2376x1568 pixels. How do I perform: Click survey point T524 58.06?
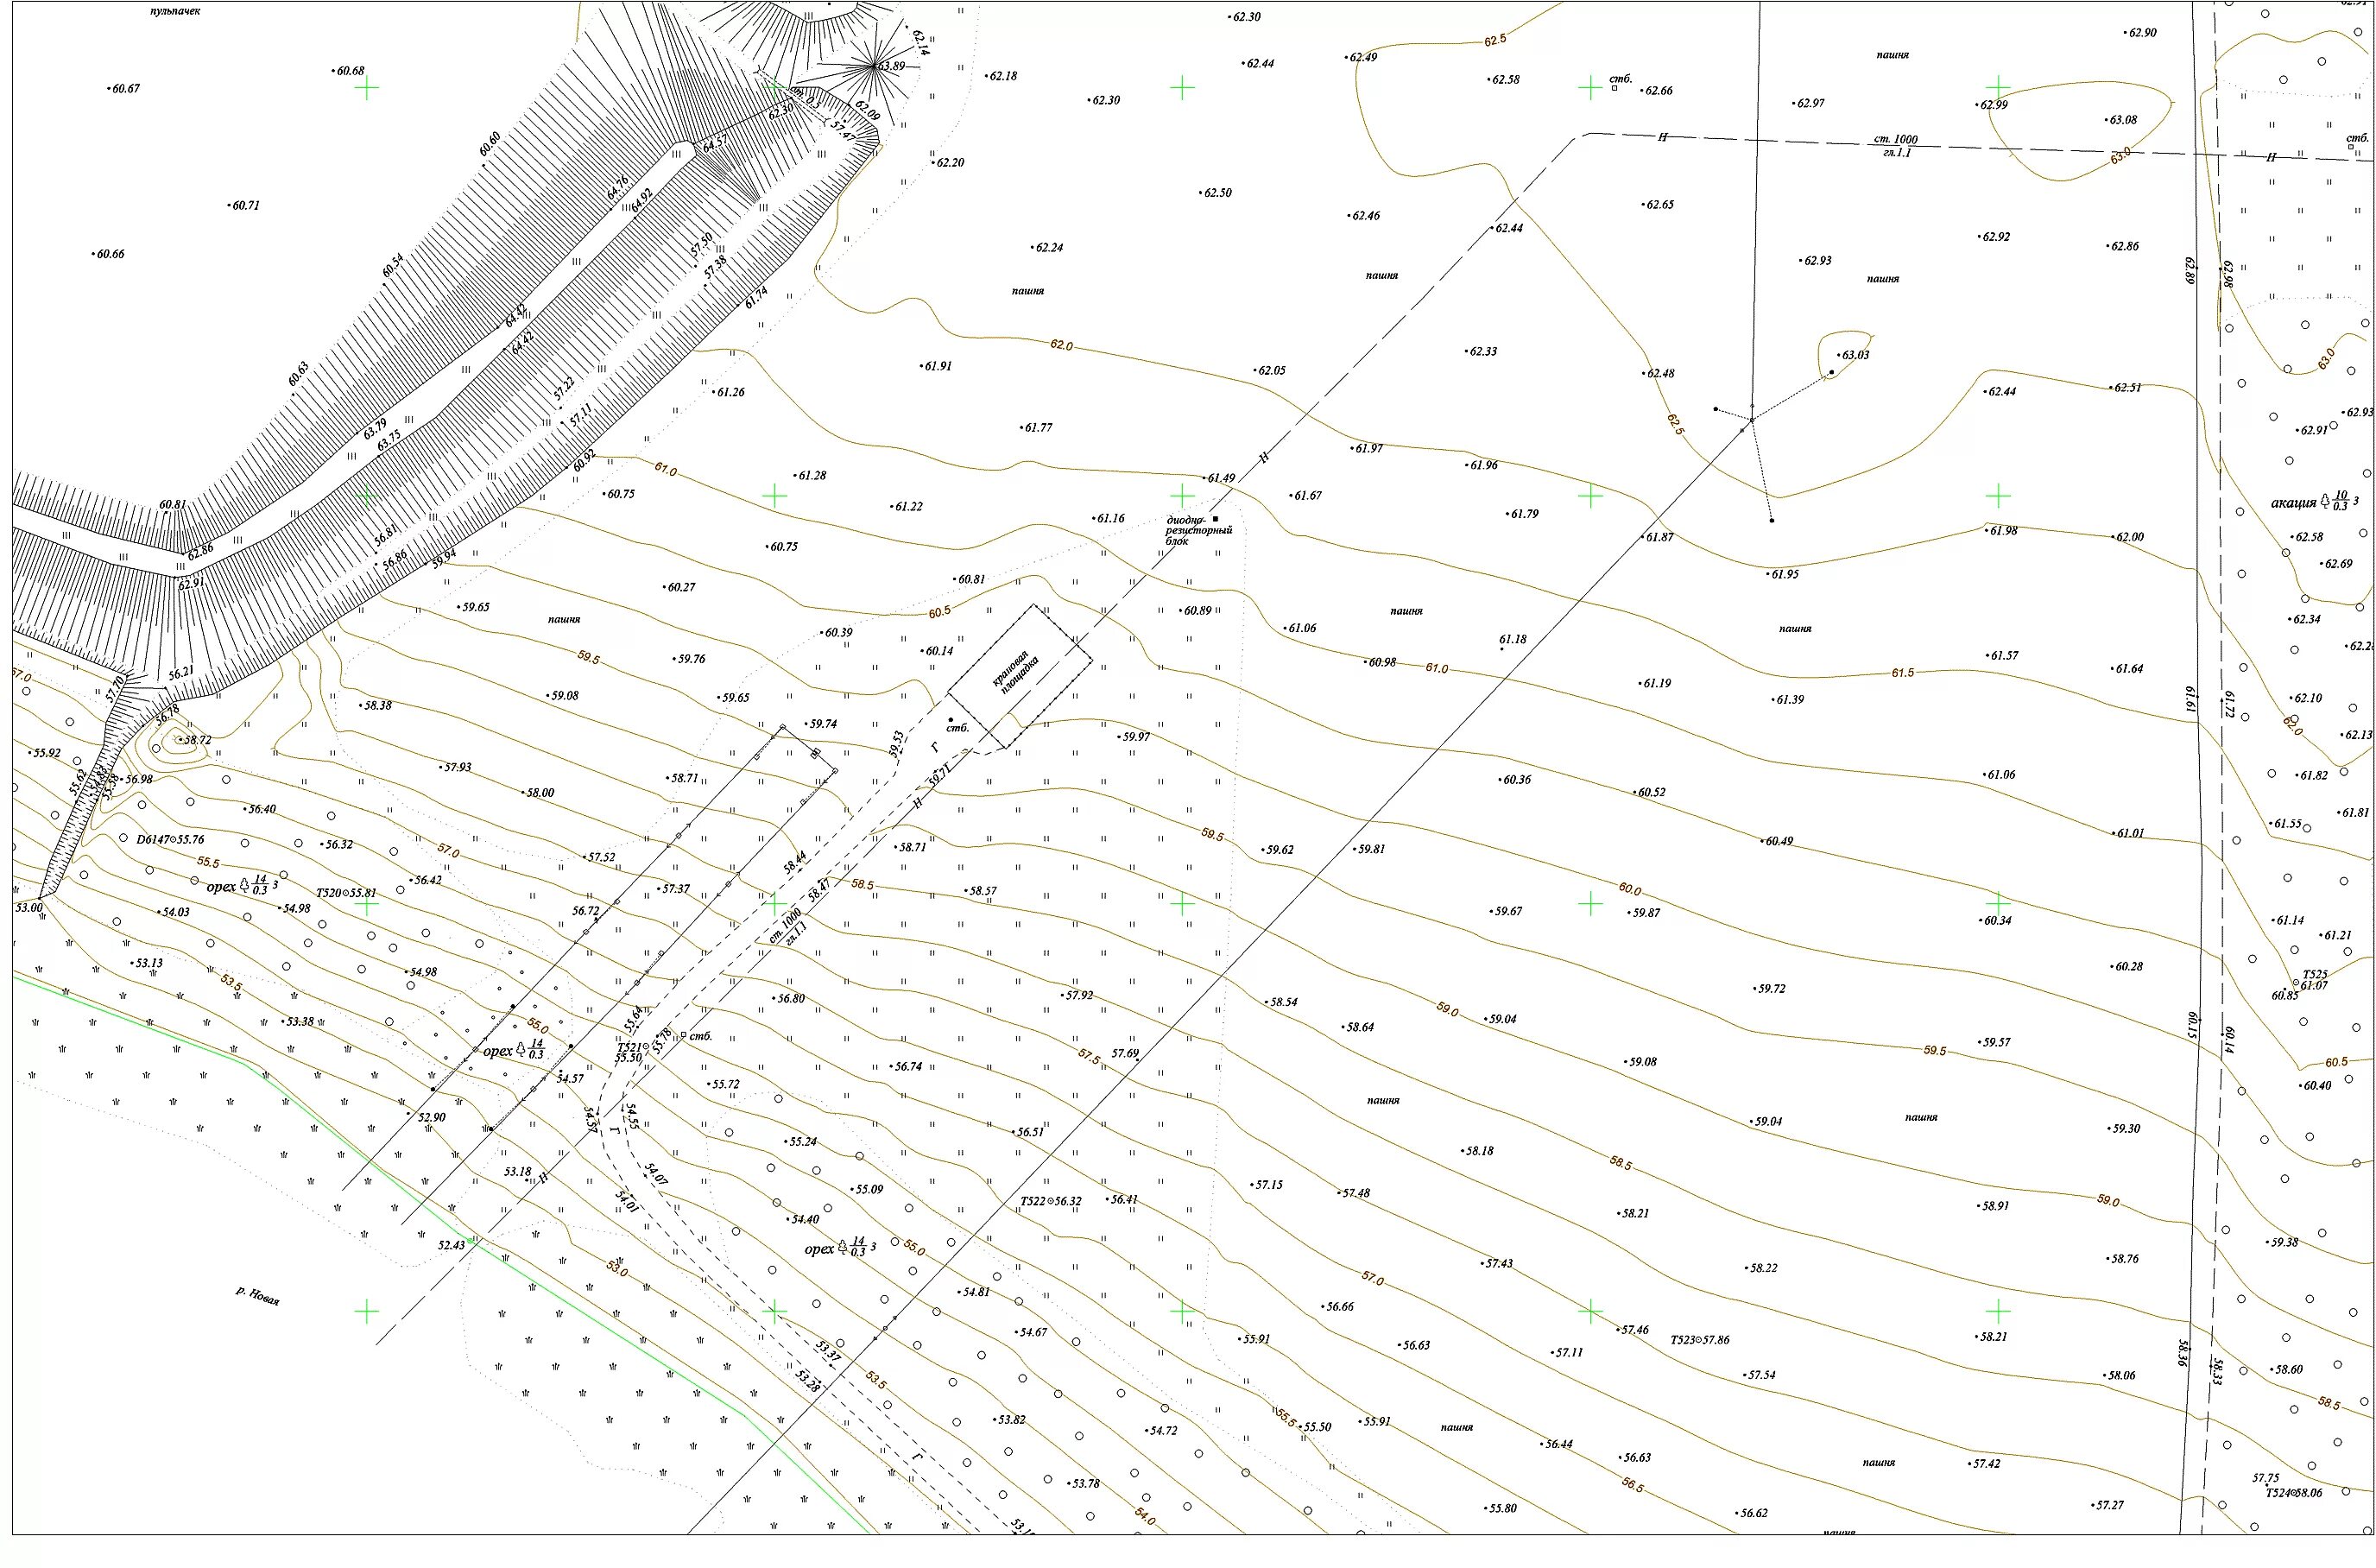click(x=2294, y=1492)
